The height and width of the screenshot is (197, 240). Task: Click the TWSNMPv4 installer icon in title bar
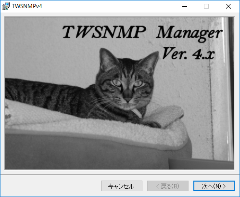tap(6, 6)
